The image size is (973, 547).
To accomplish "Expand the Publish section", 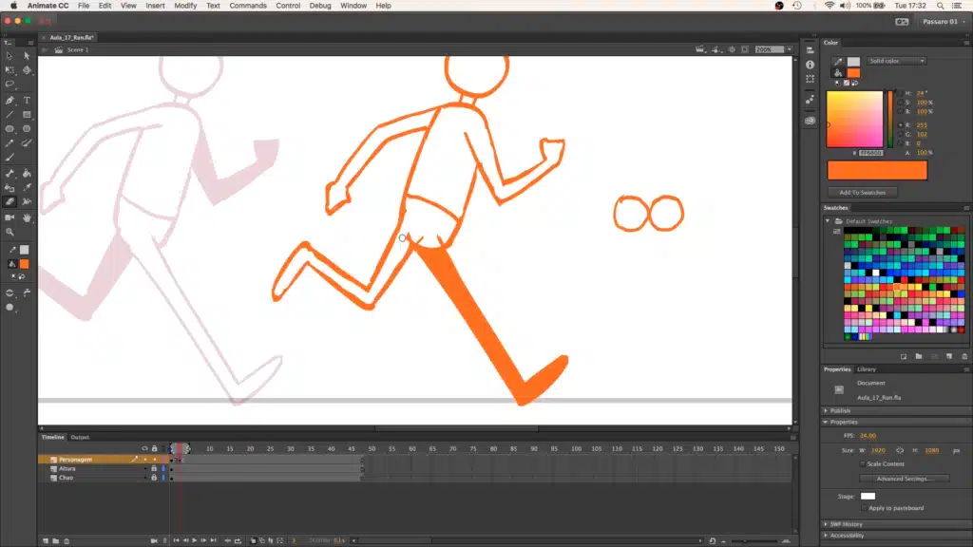I will click(840, 410).
